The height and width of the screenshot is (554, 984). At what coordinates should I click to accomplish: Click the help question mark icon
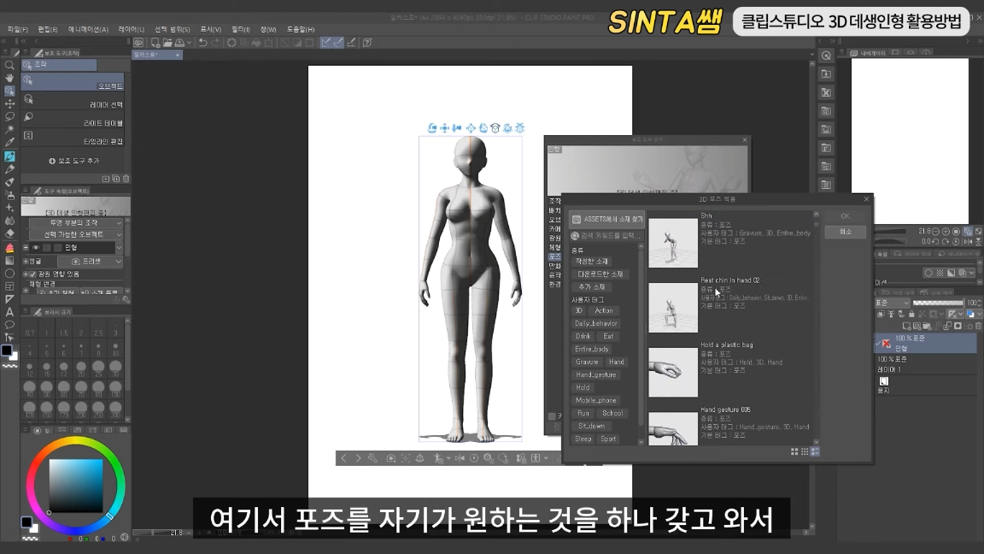pos(367,43)
